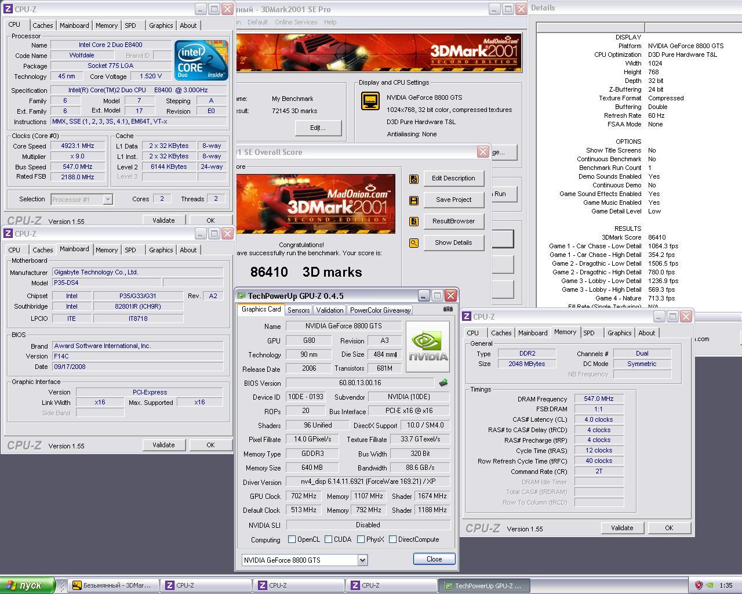Open PowerColor Giveaway tab in GPU-Z
The width and height of the screenshot is (742, 594).
(380, 310)
